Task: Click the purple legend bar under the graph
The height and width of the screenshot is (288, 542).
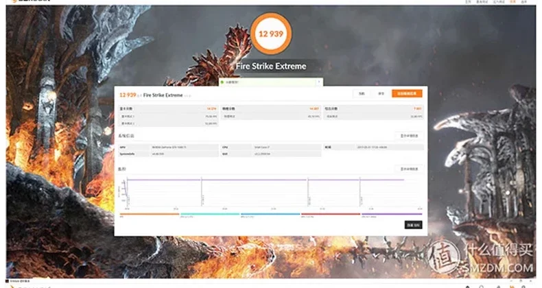Action: [x=391, y=214]
